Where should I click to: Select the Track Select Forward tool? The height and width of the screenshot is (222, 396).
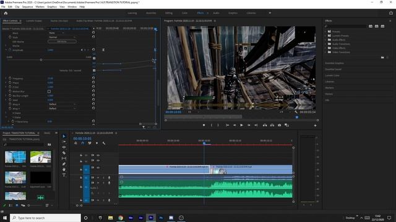point(64,142)
